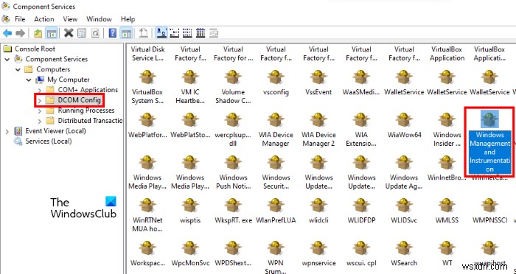
Task: Expand the Distributed Transaction node
Action: [40, 121]
